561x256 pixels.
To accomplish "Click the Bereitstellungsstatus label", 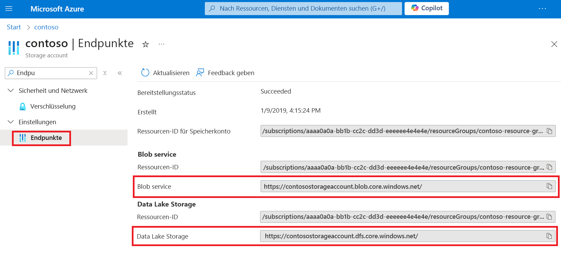I will (x=167, y=93).
